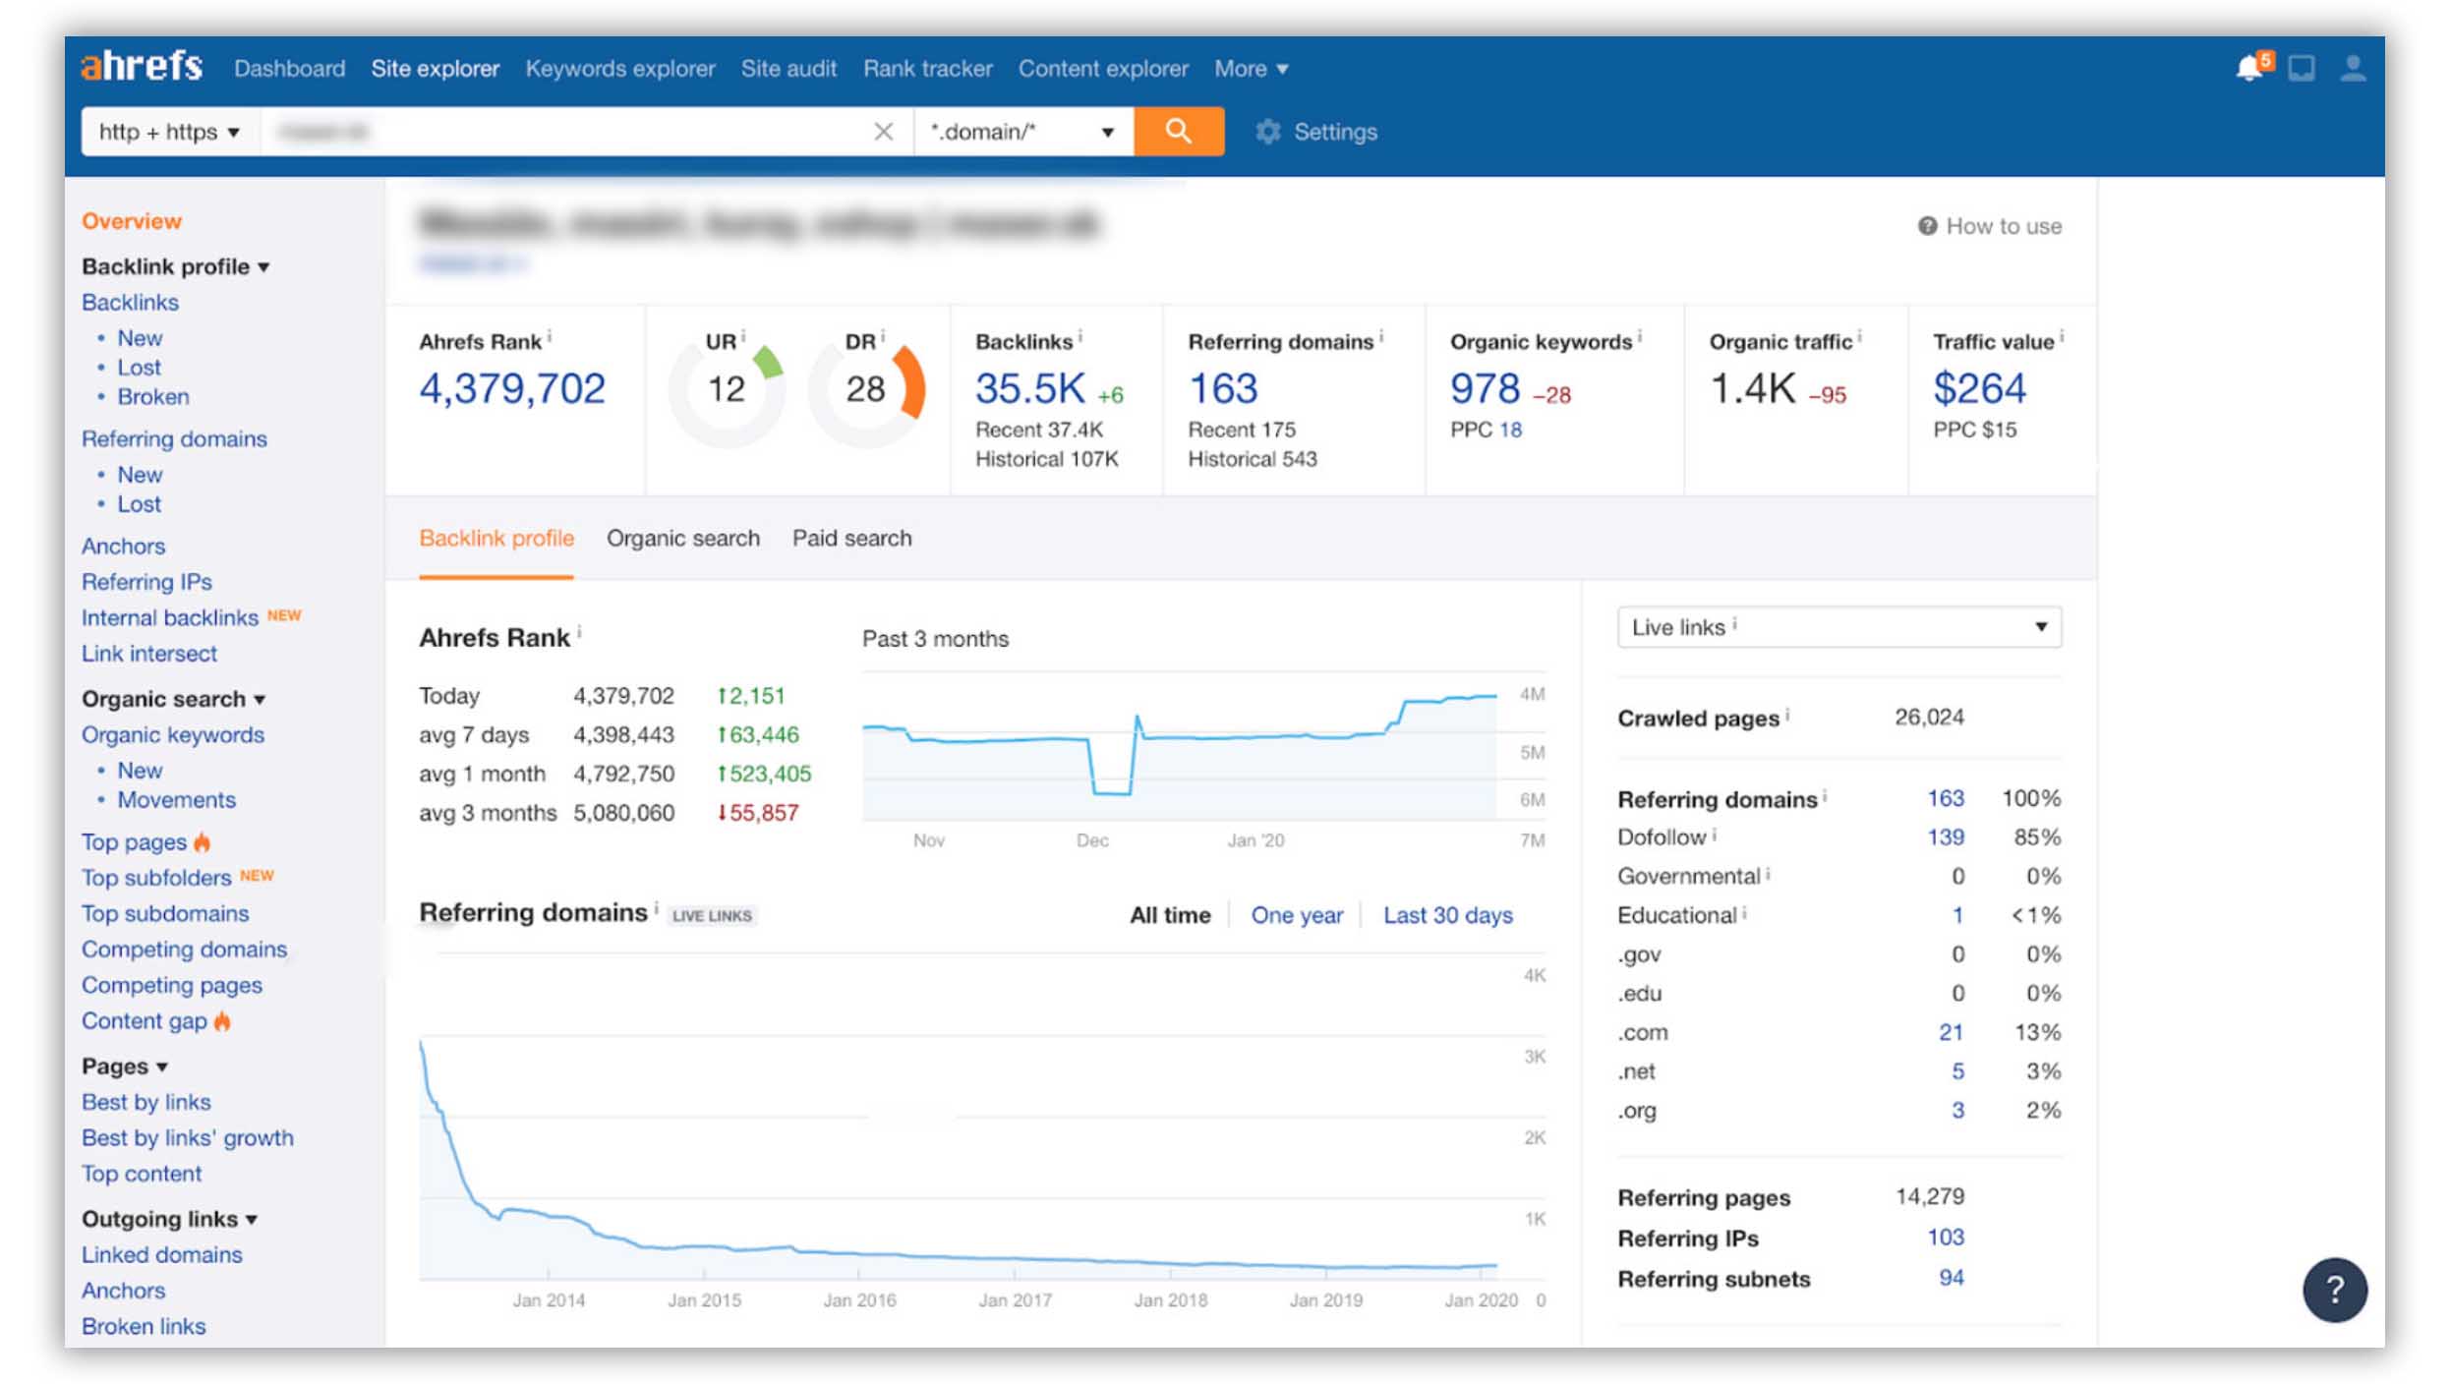
Task: Select the Site explorer navigation item
Action: click(x=436, y=69)
